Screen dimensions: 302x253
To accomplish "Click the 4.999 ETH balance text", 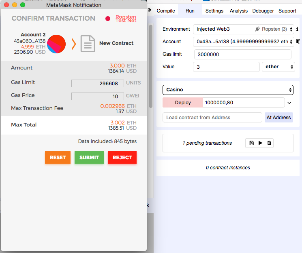I will pyautogui.click(x=33, y=46).
